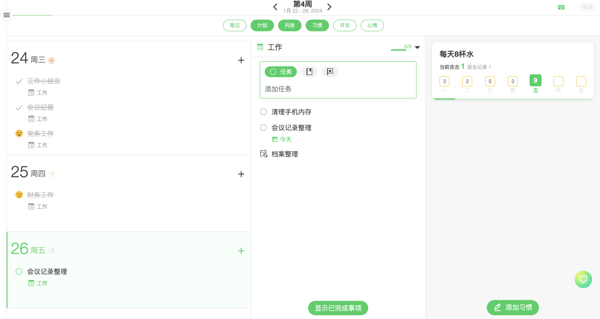Go to the previous week
Screen dimensions: 600x319
[275, 7]
